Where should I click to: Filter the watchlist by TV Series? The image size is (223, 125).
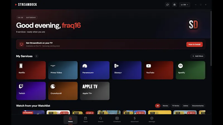(x=176, y=106)
